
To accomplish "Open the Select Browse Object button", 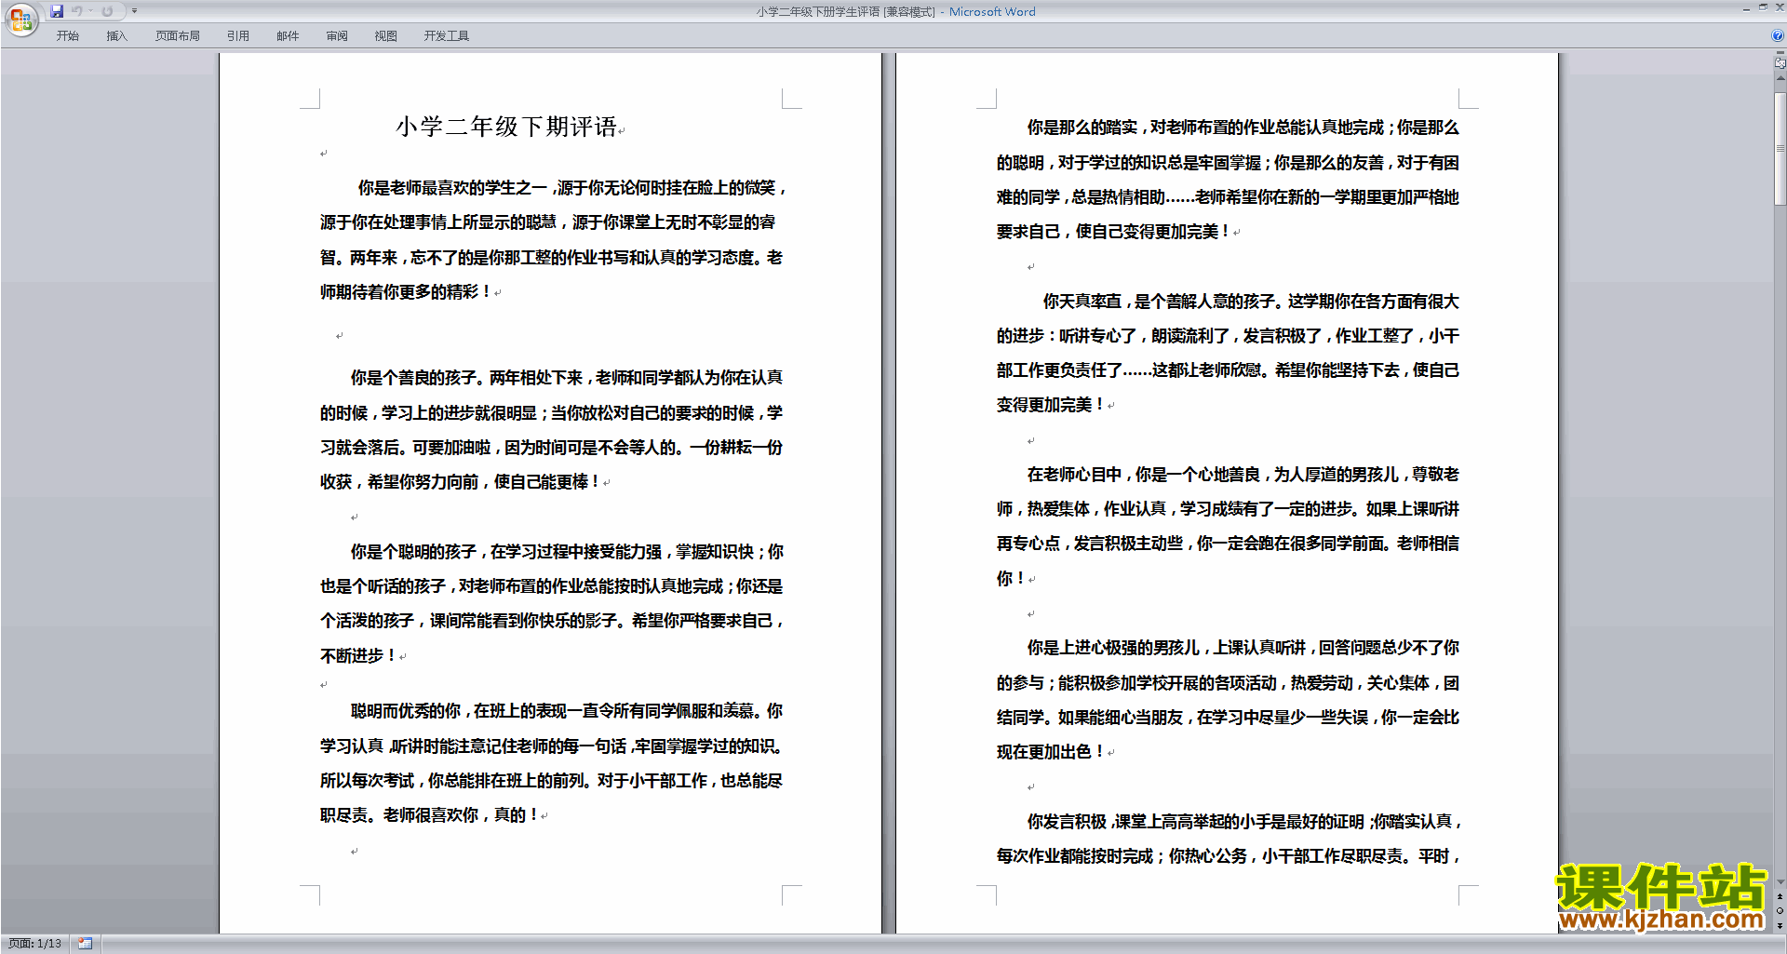I will click(1780, 910).
